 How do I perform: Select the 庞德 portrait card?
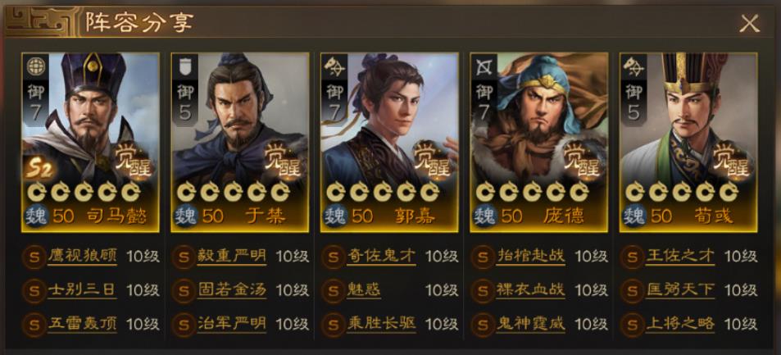tap(538, 143)
